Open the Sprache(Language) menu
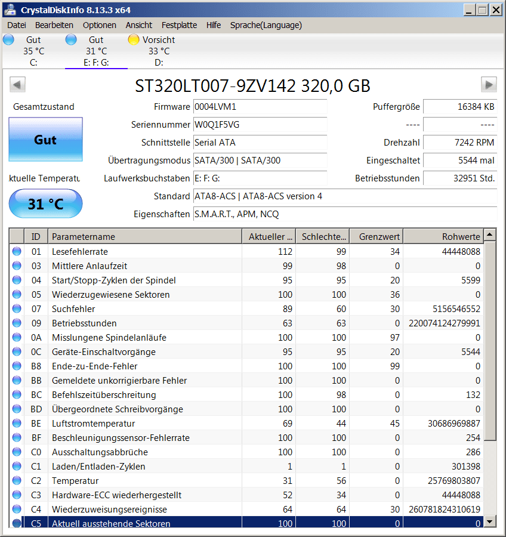Viewport: 506px width, 537px height. [266, 25]
